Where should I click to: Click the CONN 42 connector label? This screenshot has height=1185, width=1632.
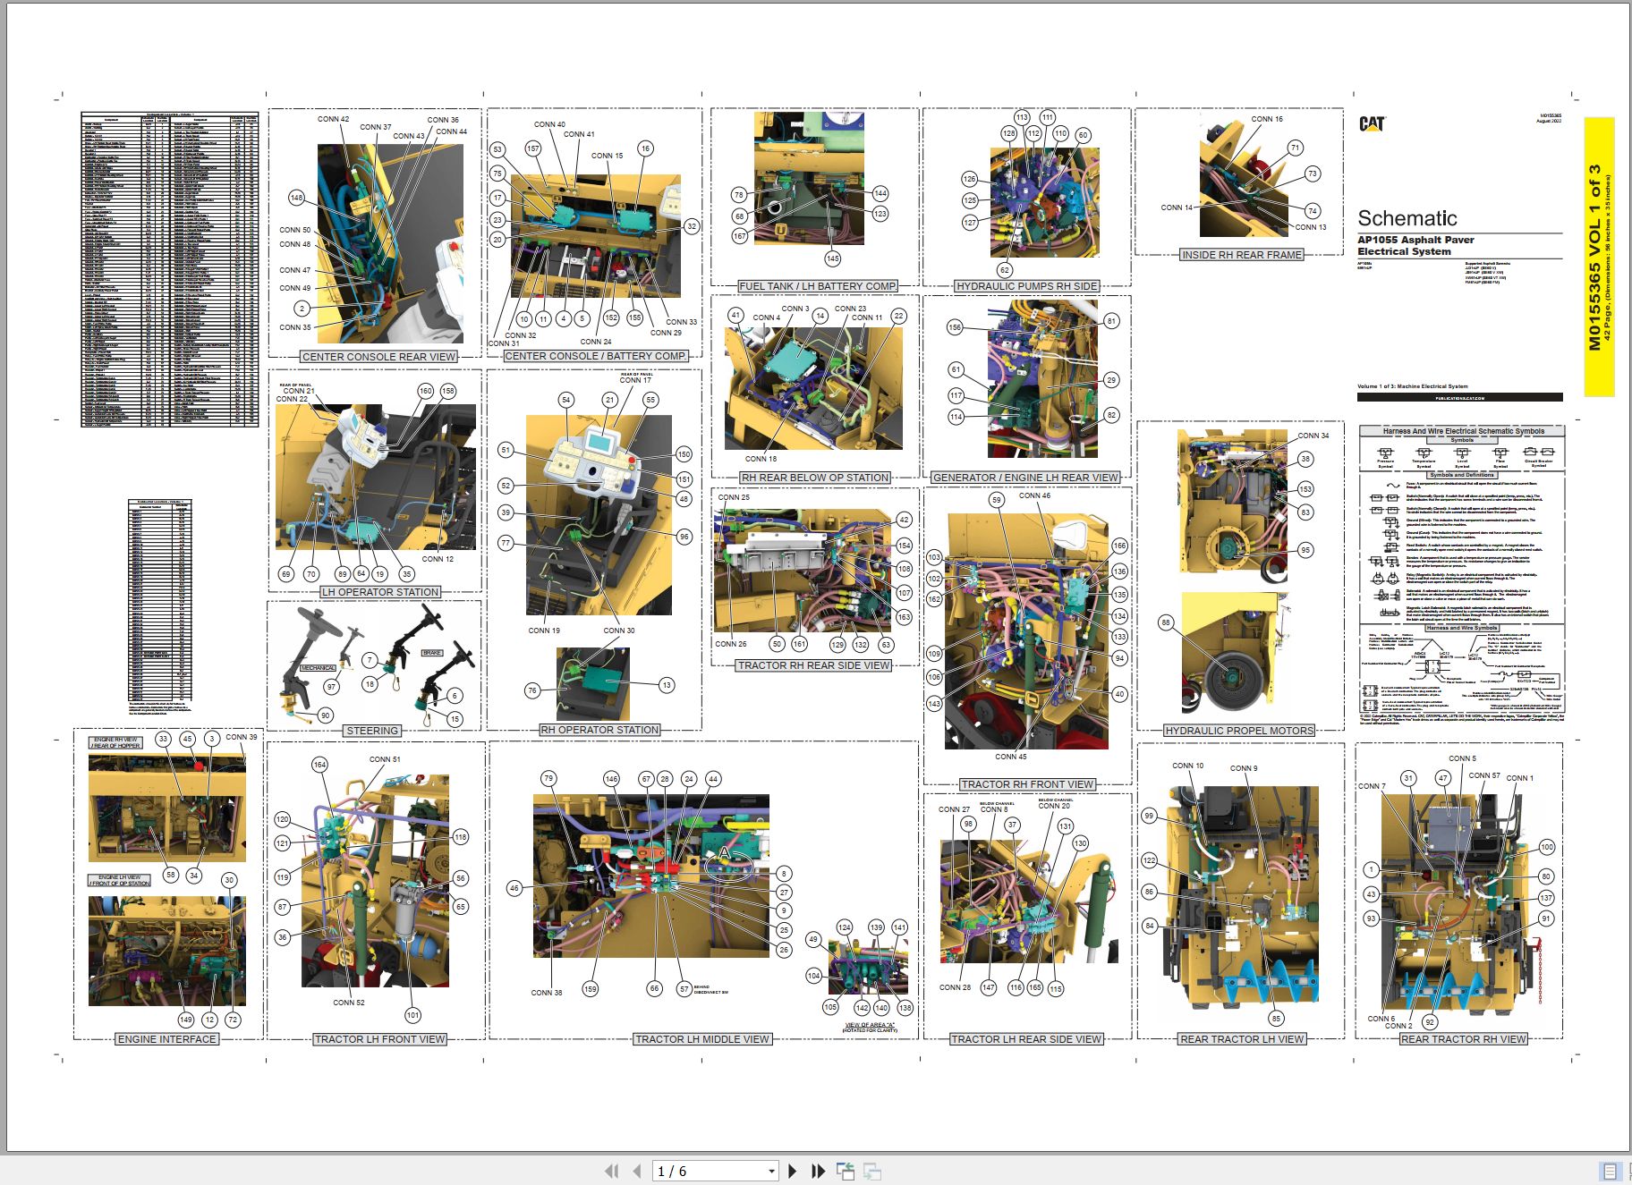pyautogui.click(x=334, y=119)
